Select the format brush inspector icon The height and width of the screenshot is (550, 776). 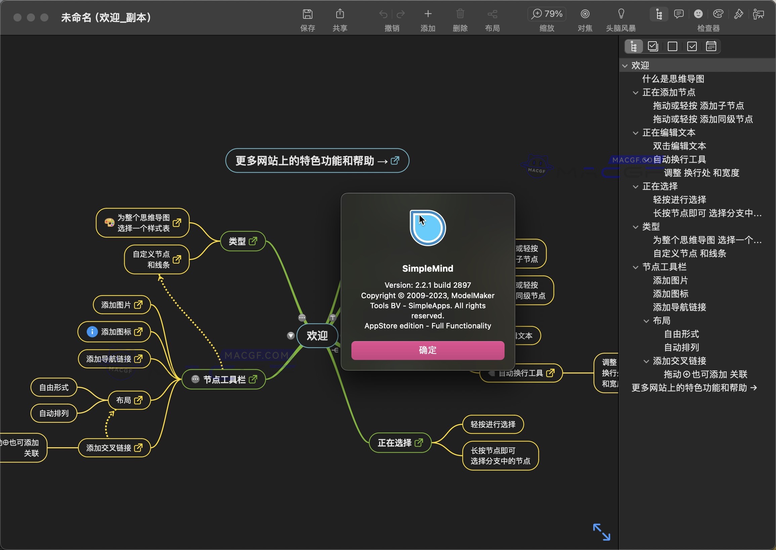click(739, 14)
